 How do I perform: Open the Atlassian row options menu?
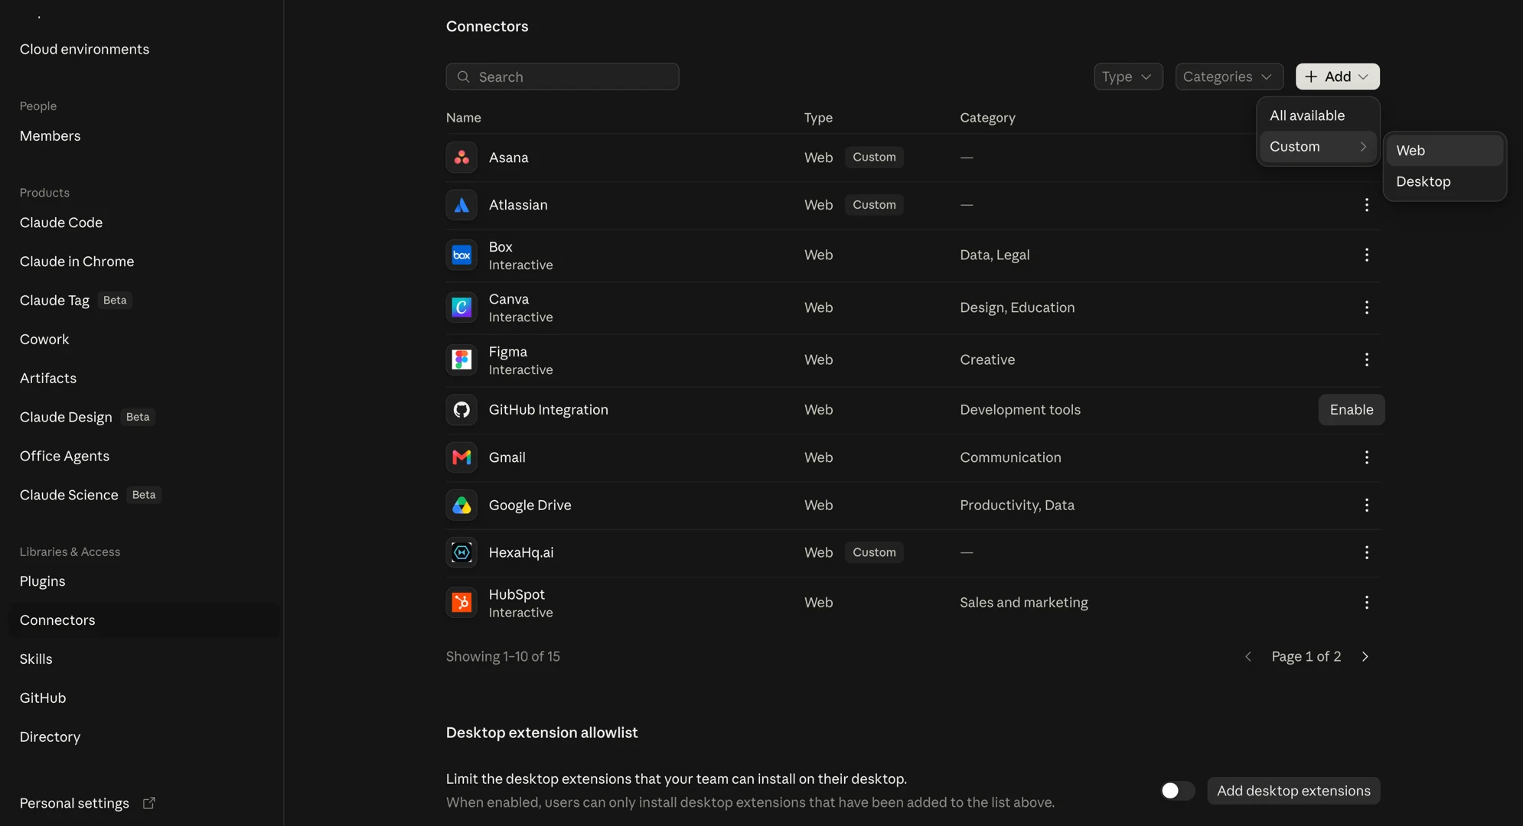click(1366, 205)
